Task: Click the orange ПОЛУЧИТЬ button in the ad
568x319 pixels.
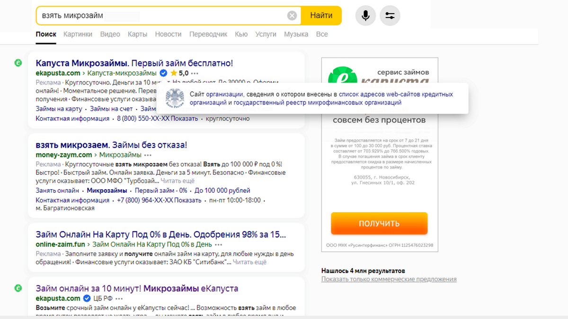Action: (379, 224)
